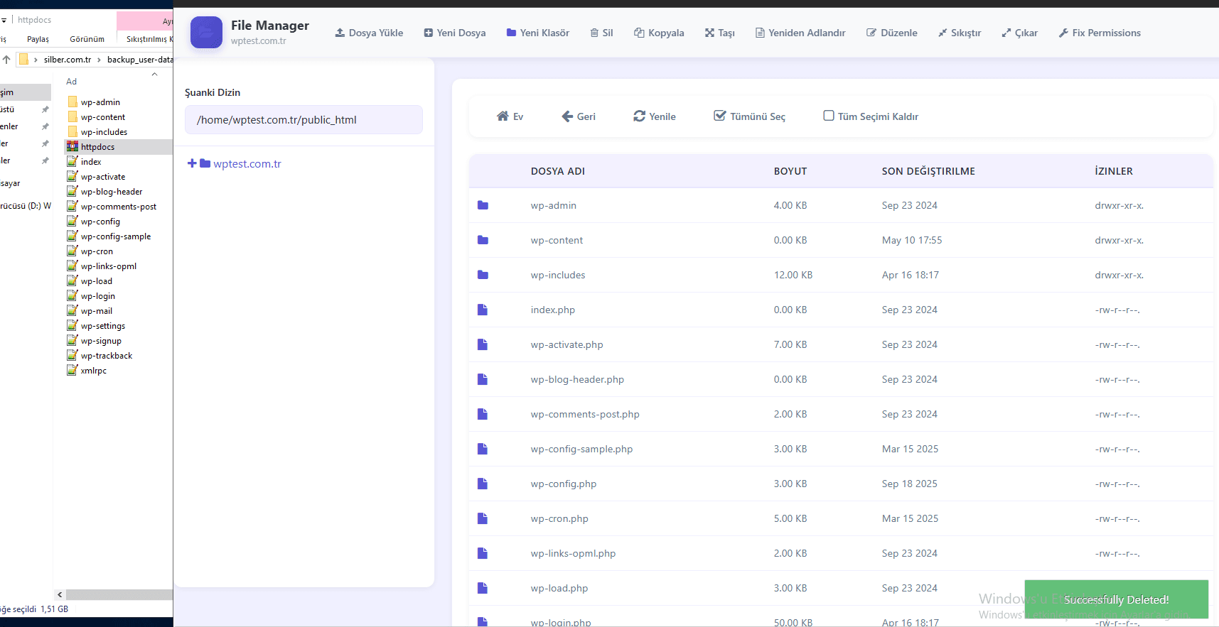
Task: Open the Görünüm ribbon tab
Action: pyautogui.click(x=87, y=39)
